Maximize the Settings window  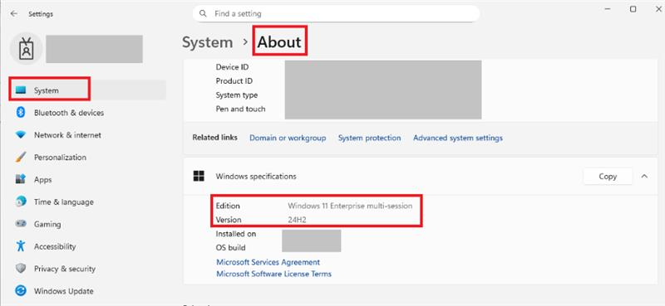pos(633,9)
